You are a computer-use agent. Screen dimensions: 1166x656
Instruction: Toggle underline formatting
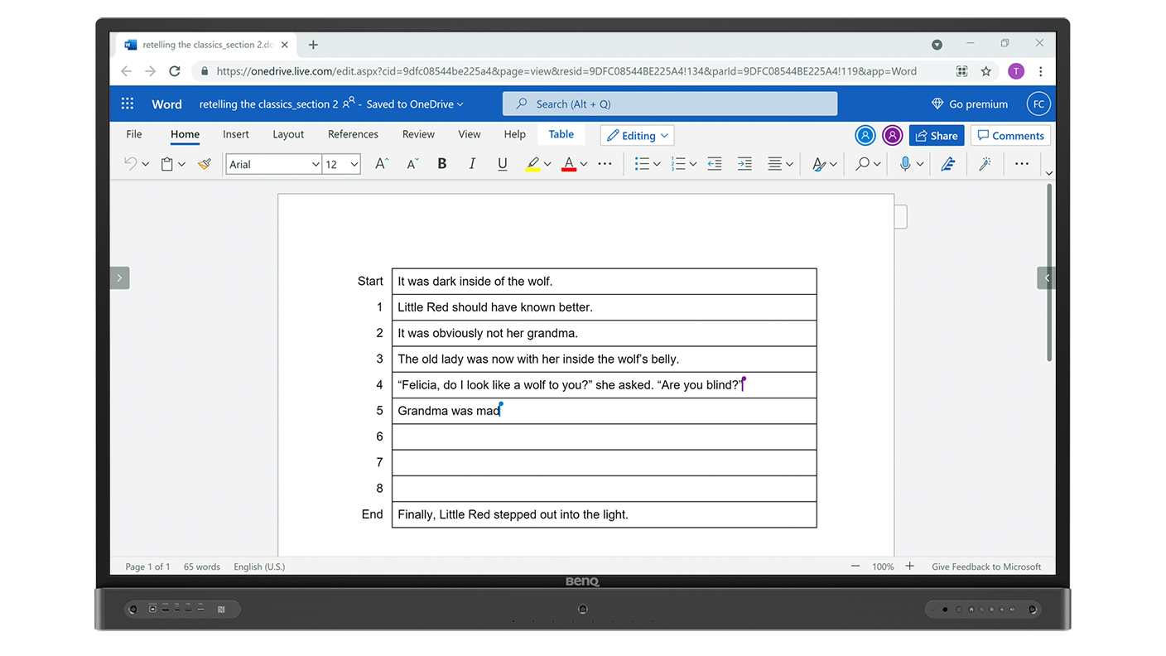tap(502, 163)
